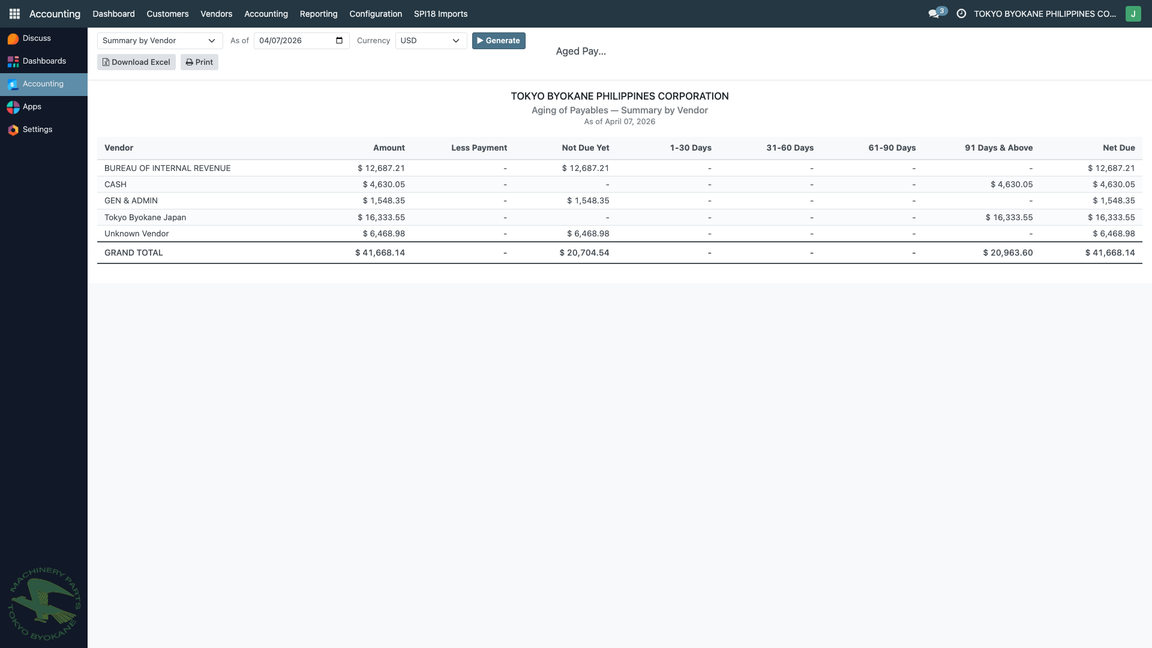Open the Reporting menu
The width and height of the screenshot is (1152, 648).
click(x=319, y=14)
